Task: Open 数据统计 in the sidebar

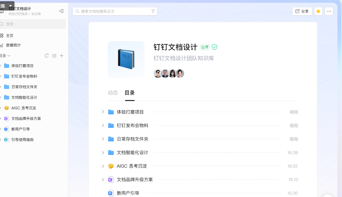Action: pos(13,45)
